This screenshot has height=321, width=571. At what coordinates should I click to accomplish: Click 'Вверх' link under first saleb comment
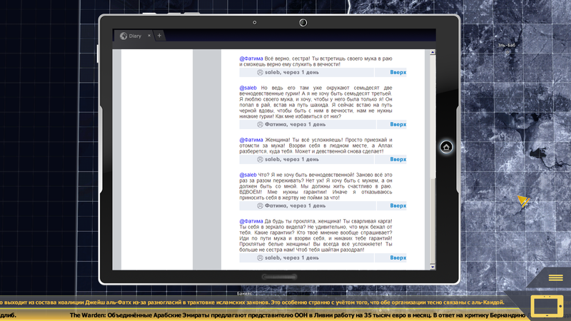398,73
